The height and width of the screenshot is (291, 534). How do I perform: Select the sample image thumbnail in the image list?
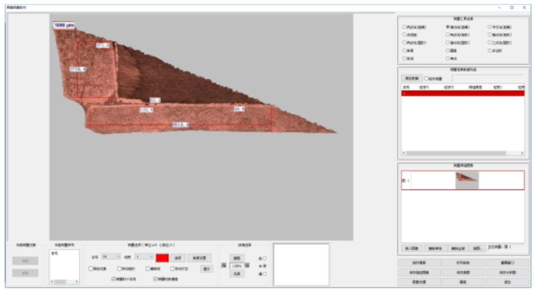pos(467,180)
